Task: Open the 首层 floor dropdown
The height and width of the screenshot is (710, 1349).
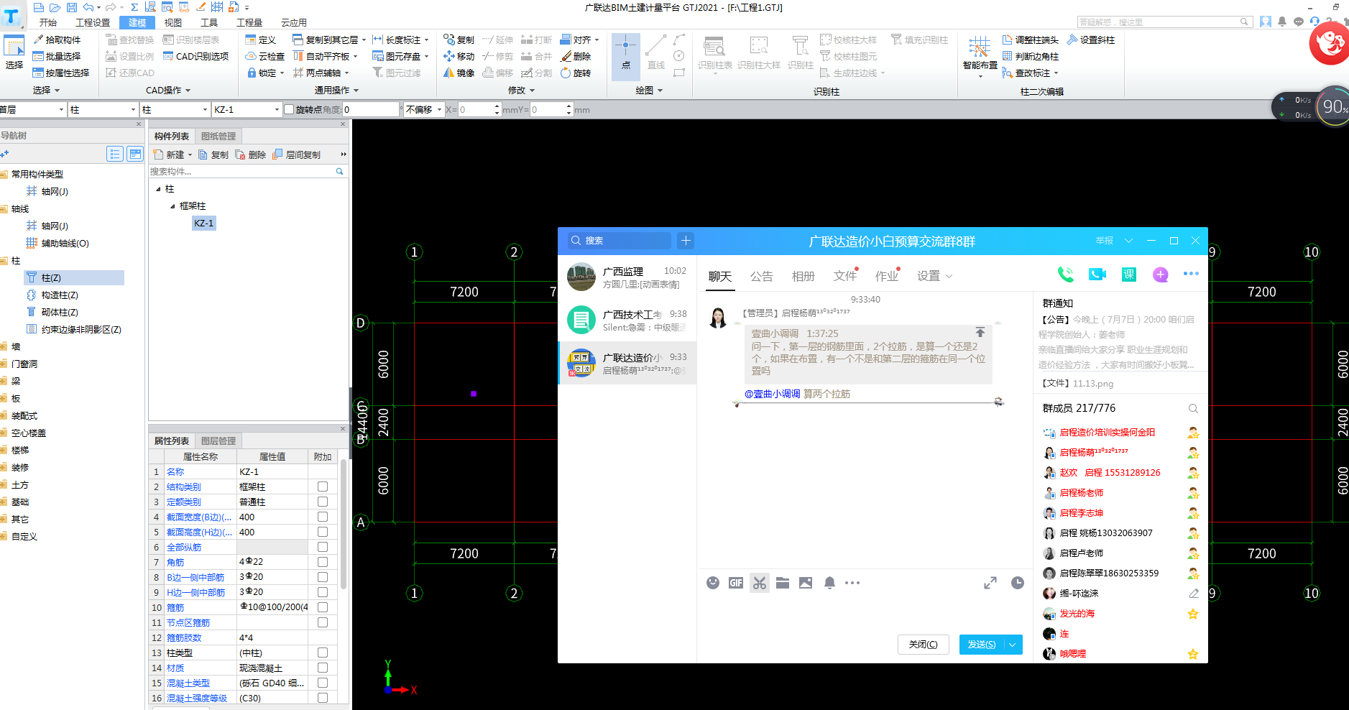Action: (x=61, y=110)
